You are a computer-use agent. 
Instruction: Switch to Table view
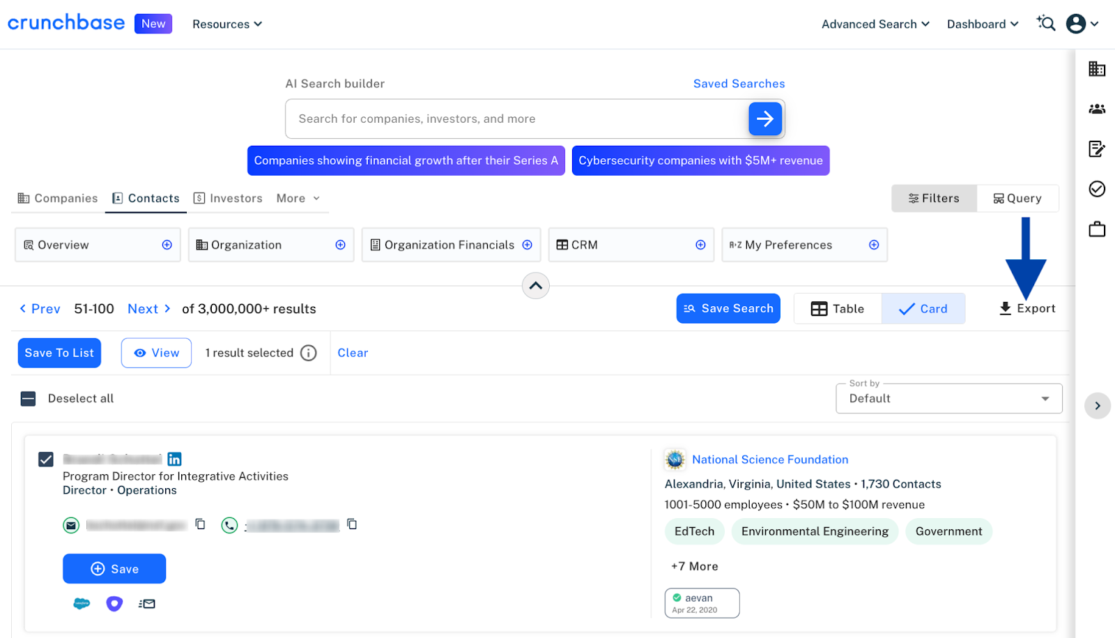838,309
